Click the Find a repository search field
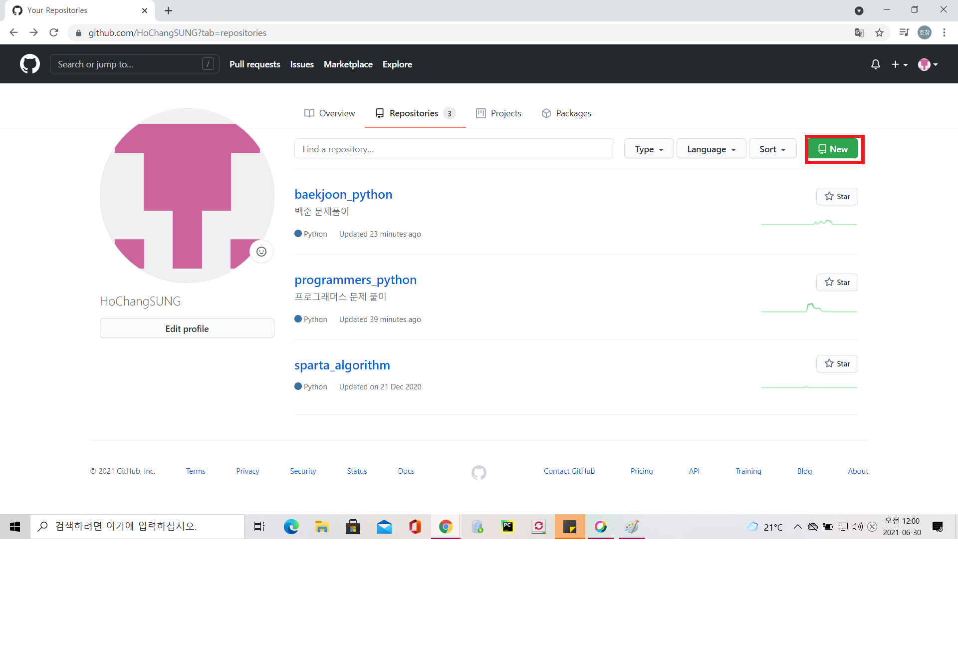The image size is (958, 647). coord(454,149)
